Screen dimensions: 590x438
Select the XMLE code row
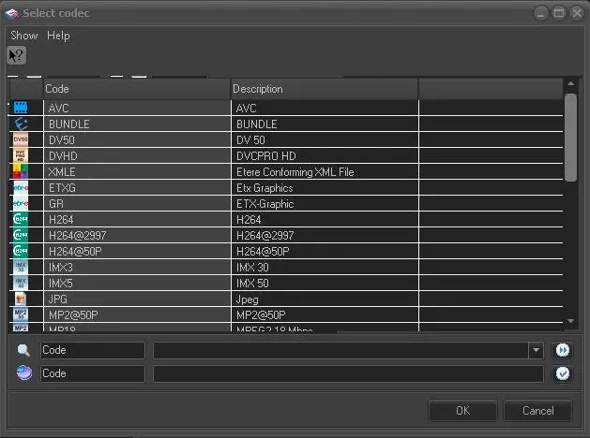tap(137, 171)
